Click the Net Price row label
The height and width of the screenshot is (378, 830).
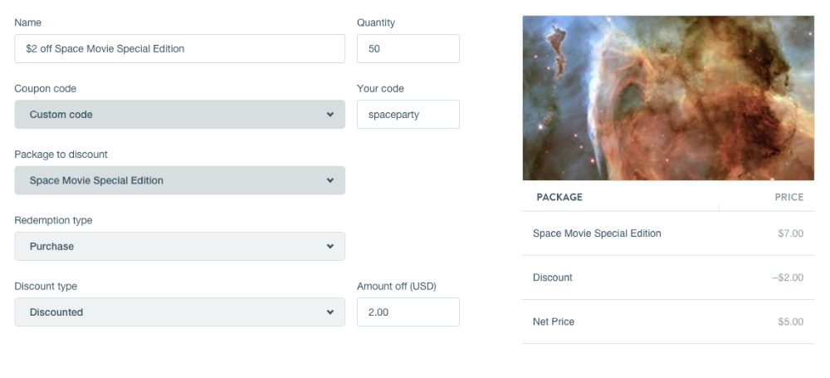click(554, 322)
